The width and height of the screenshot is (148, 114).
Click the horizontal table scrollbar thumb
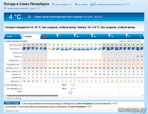point(32,96)
